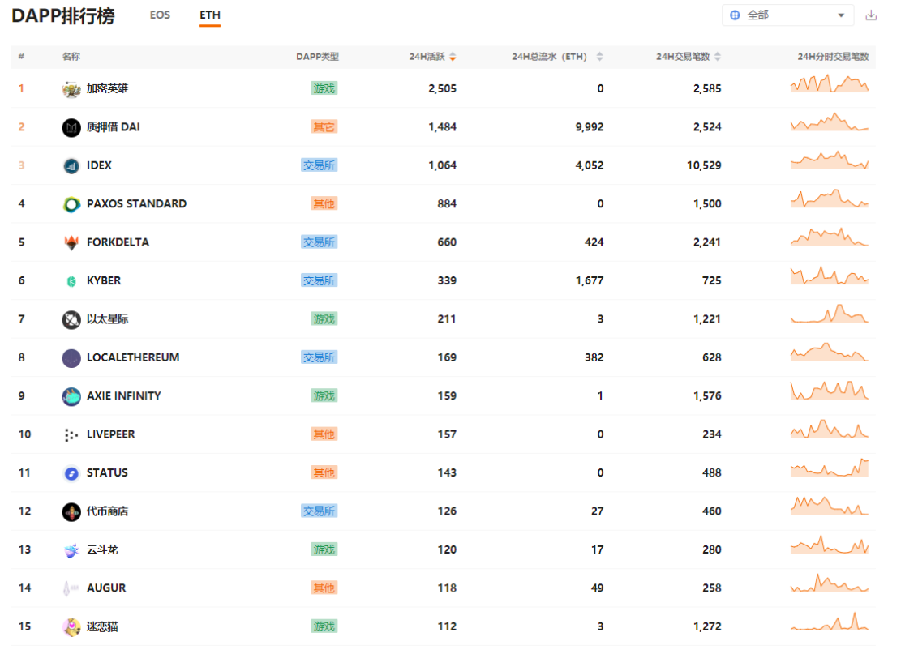Click the 10,529 trades value for IDEX

pyautogui.click(x=704, y=165)
